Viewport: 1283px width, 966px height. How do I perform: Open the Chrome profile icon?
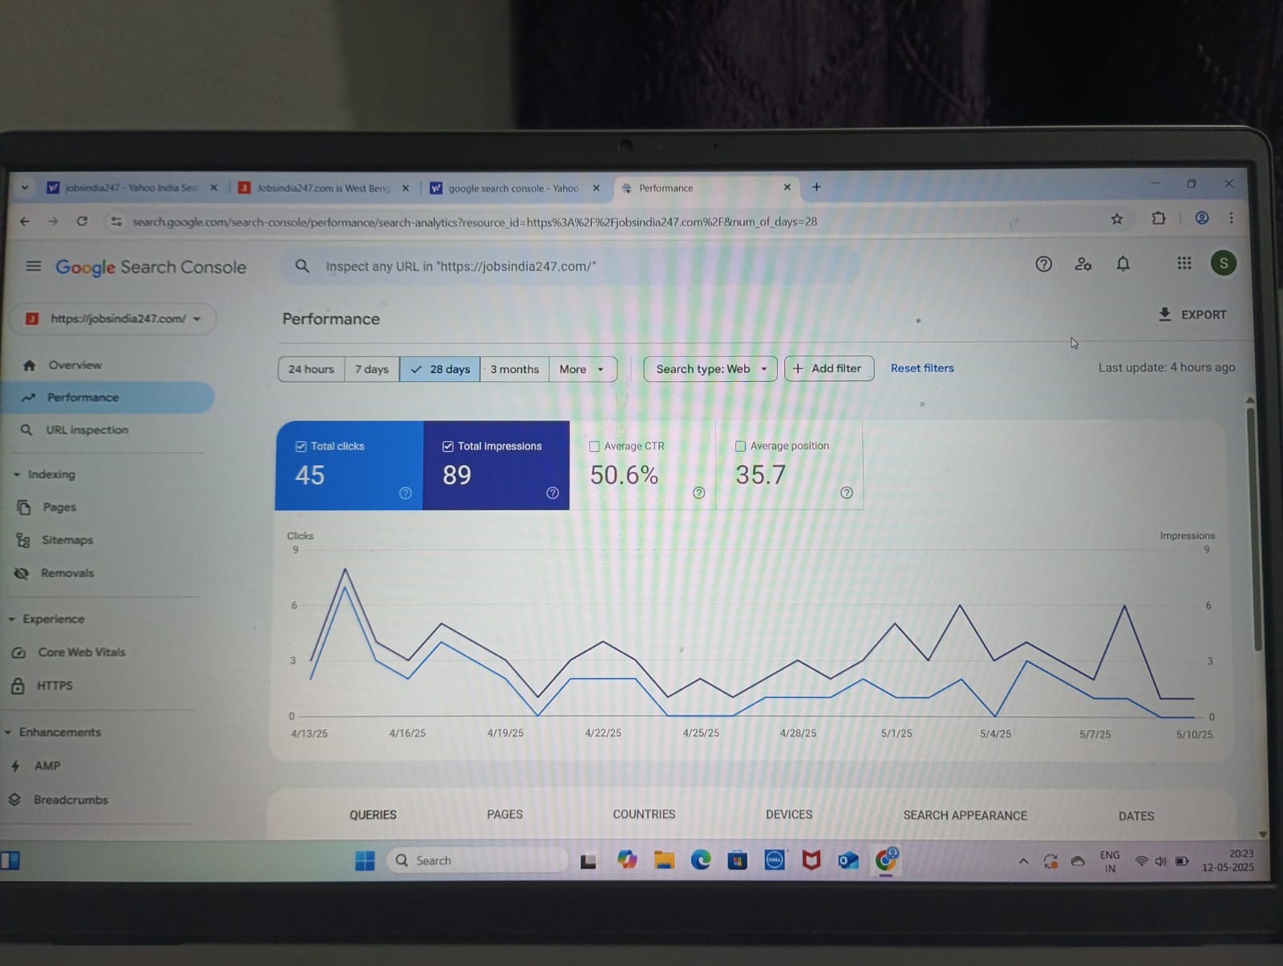pyautogui.click(x=1202, y=218)
